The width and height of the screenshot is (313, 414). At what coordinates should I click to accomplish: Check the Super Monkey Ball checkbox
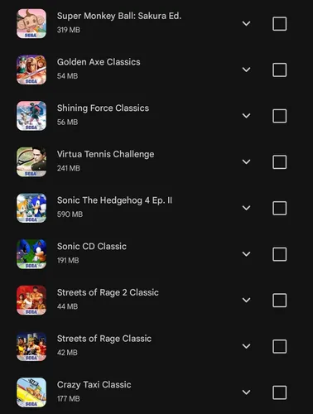(279, 24)
